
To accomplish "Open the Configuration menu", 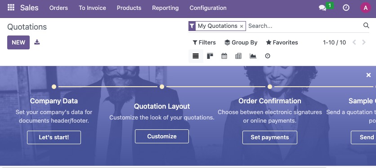I will [x=208, y=8].
